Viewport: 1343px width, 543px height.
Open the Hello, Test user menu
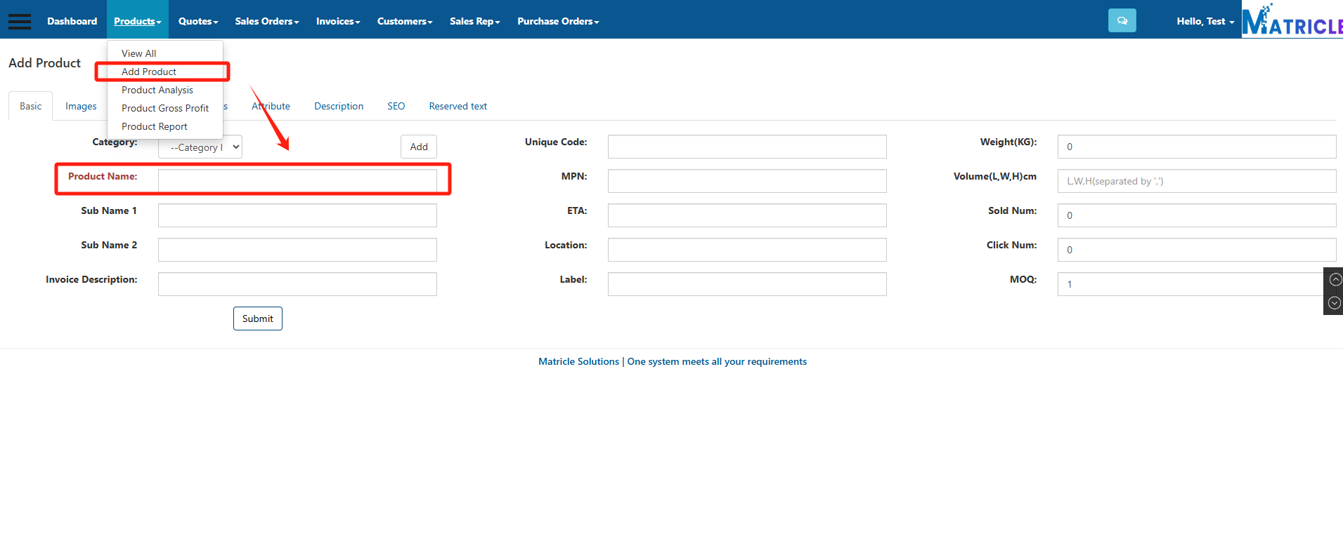click(x=1205, y=21)
